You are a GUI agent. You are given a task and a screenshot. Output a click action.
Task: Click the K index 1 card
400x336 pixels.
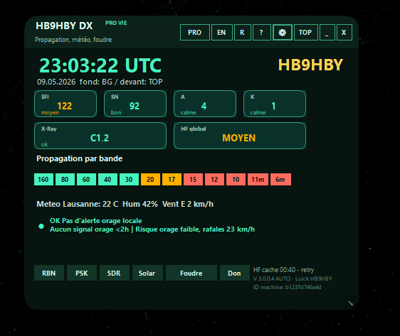click(275, 104)
